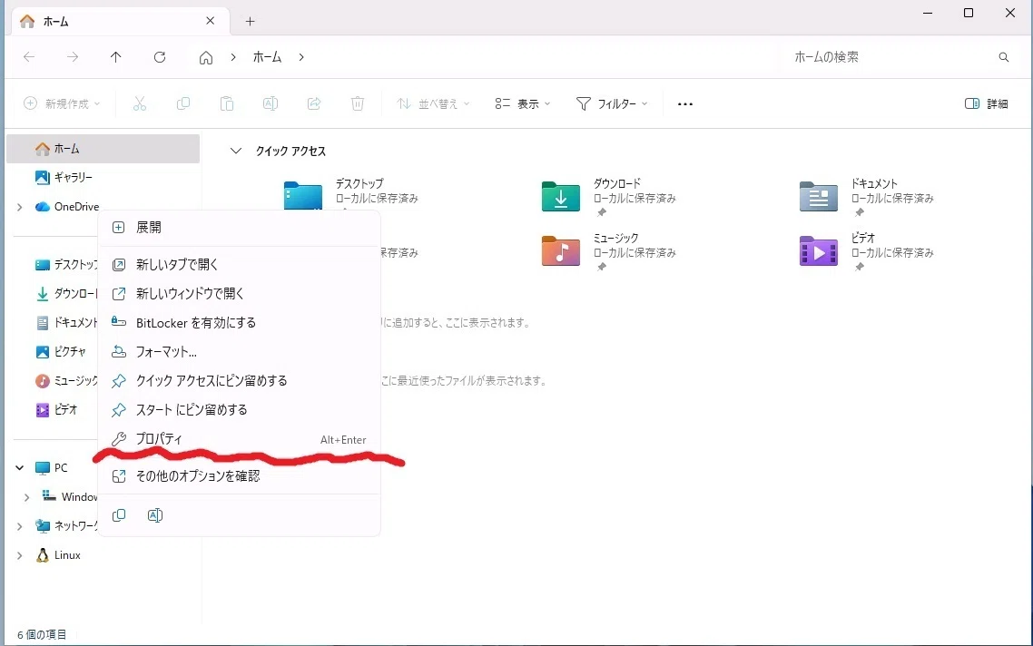
Task: Expand the ネットワーク tree node
Action: pyautogui.click(x=20, y=526)
